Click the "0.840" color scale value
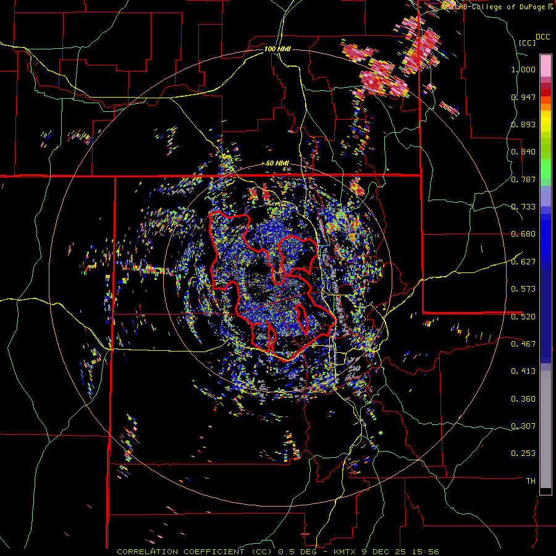The image size is (556, 556). pyautogui.click(x=523, y=152)
